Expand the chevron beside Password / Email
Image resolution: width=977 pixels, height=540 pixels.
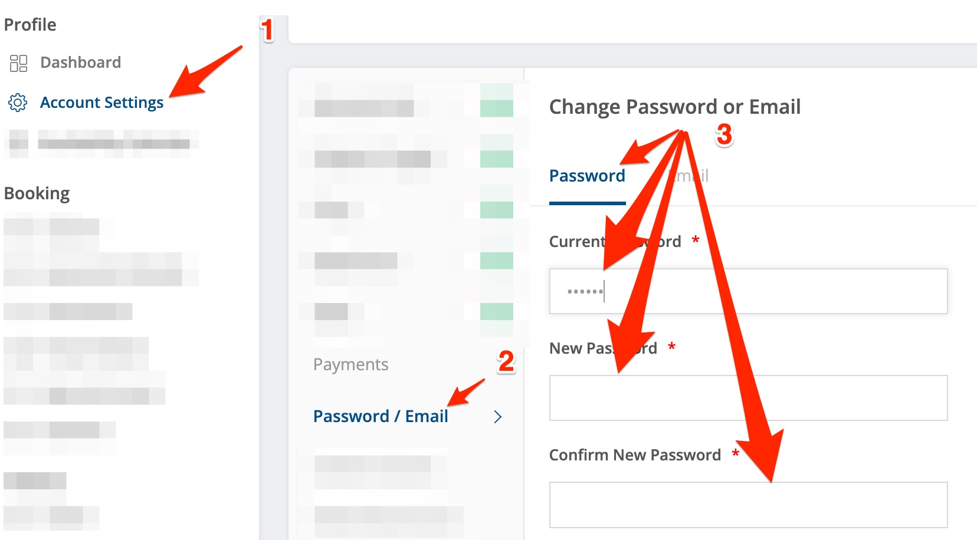tap(497, 417)
